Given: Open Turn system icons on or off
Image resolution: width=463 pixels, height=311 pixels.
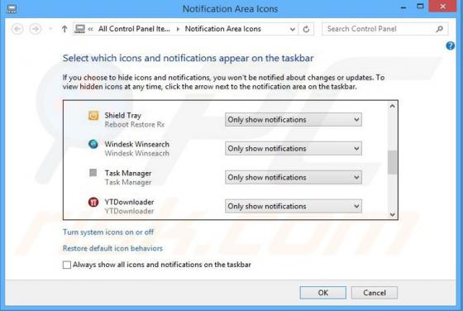Looking at the screenshot, I should pyautogui.click(x=108, y=232).
